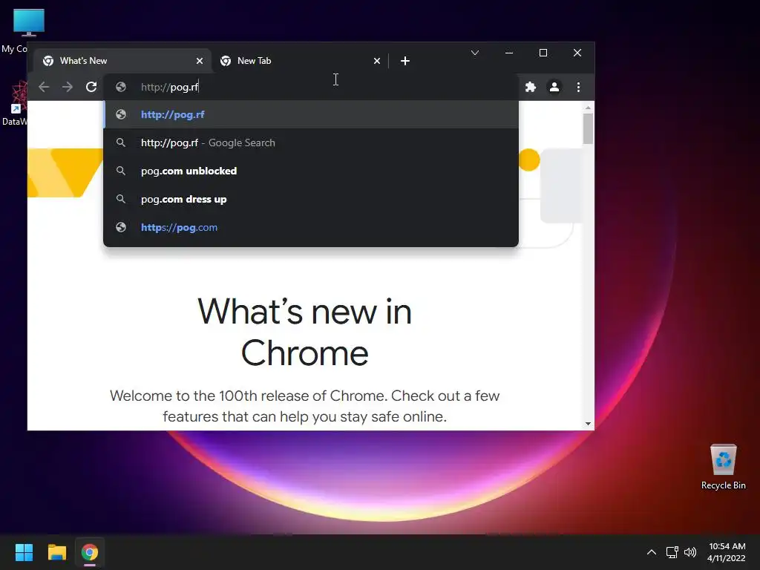Open the network tray icon
The height and width of the screenshot is (570, 760).
coord(672,552)
